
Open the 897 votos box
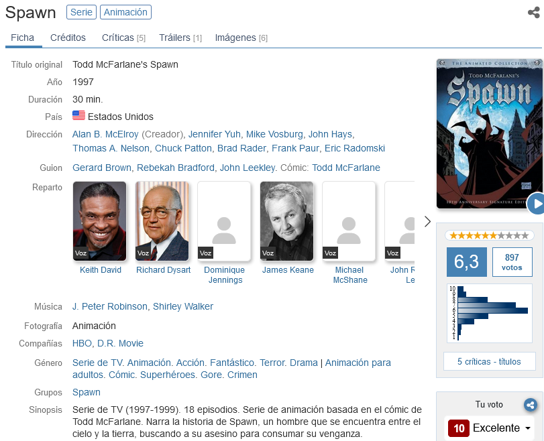pos(512,262)
